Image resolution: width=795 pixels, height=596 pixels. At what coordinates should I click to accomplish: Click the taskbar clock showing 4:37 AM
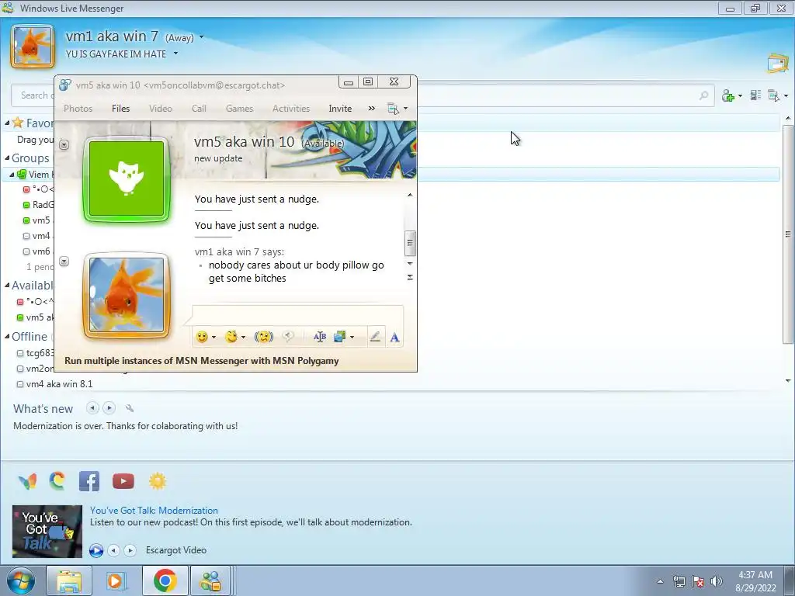tap(755, 581)
